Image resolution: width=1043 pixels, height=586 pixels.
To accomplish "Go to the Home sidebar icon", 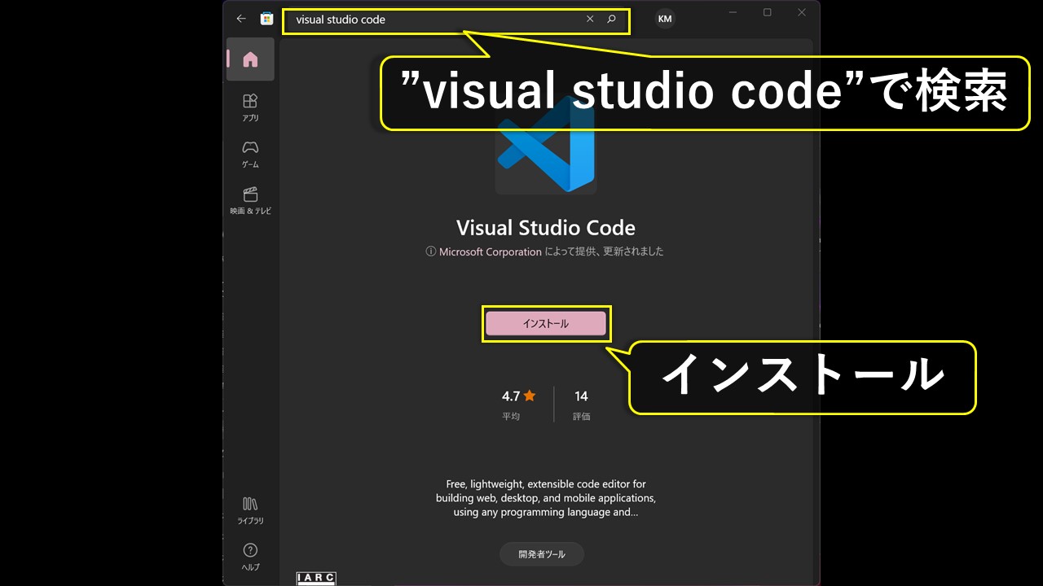I will 250,59.
